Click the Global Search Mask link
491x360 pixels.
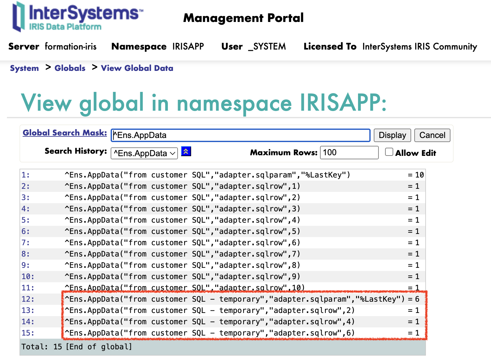pos(65,133)
